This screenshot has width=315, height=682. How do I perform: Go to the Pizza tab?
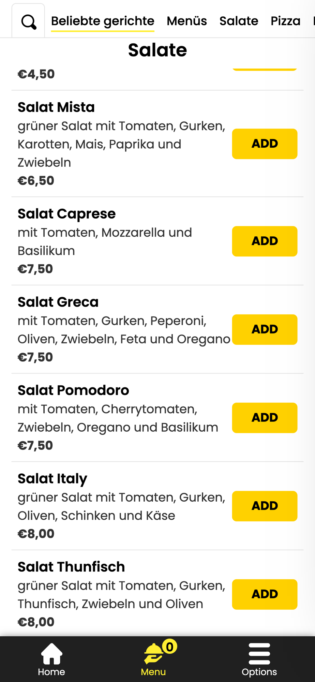click(x=285, y=21)
